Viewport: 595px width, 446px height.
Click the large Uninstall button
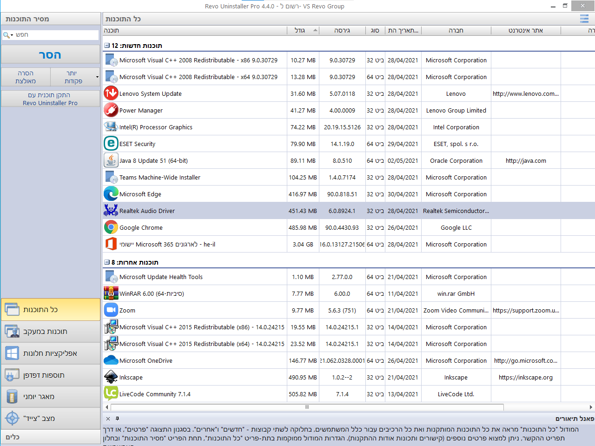(x=50, y=55)
